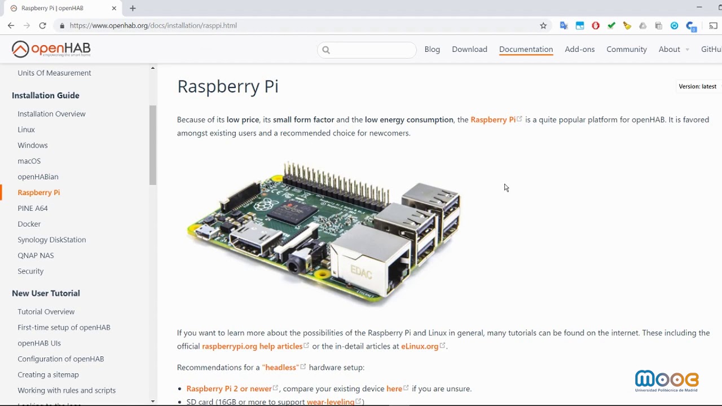
Task: Open the macOS installation page
Action: pyautogui.click(x=29, y=161)
